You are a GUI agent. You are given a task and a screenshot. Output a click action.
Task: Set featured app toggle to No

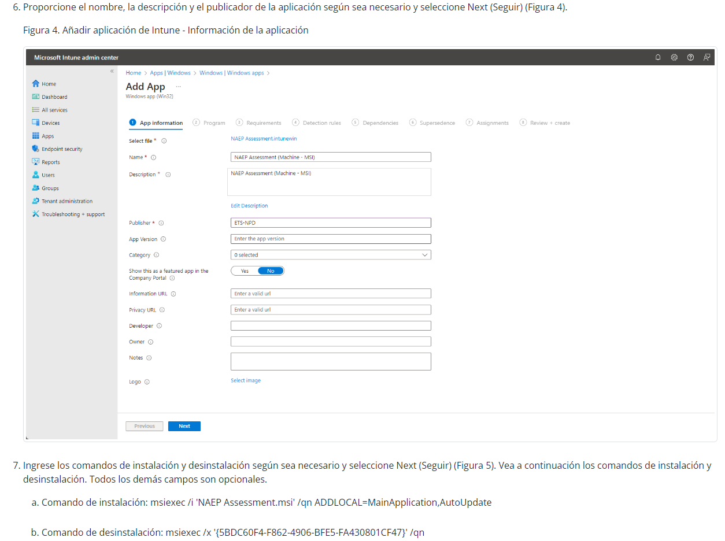pos(271,271)
